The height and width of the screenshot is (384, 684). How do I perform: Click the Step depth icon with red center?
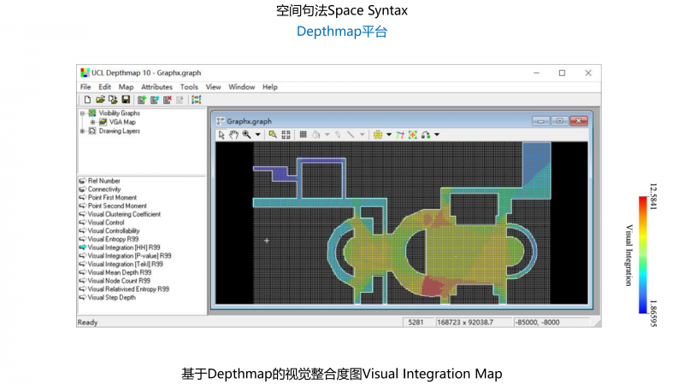pos(413,135)
